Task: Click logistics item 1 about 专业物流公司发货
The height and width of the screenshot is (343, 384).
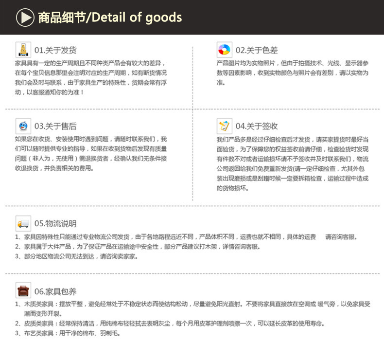Action: tap(186, 237)
